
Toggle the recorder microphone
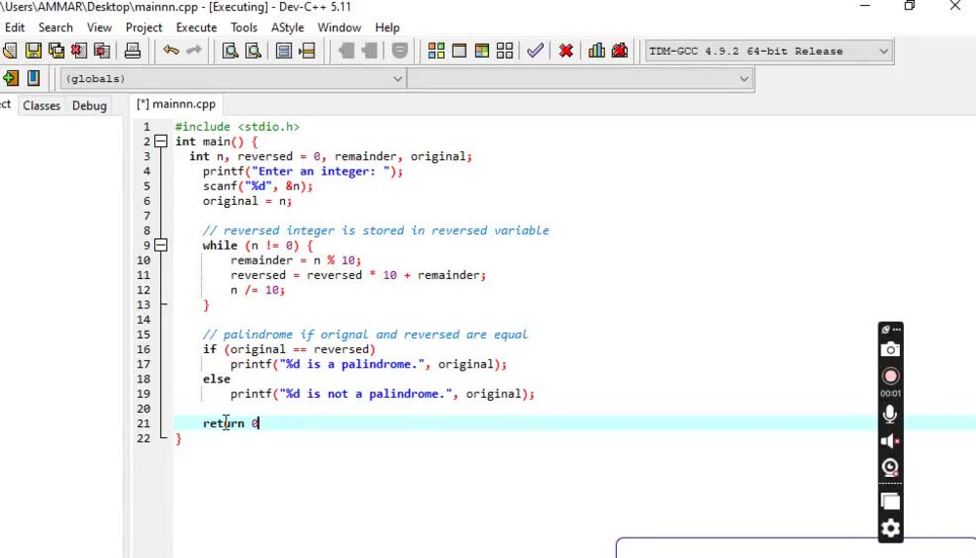[891, 414]
